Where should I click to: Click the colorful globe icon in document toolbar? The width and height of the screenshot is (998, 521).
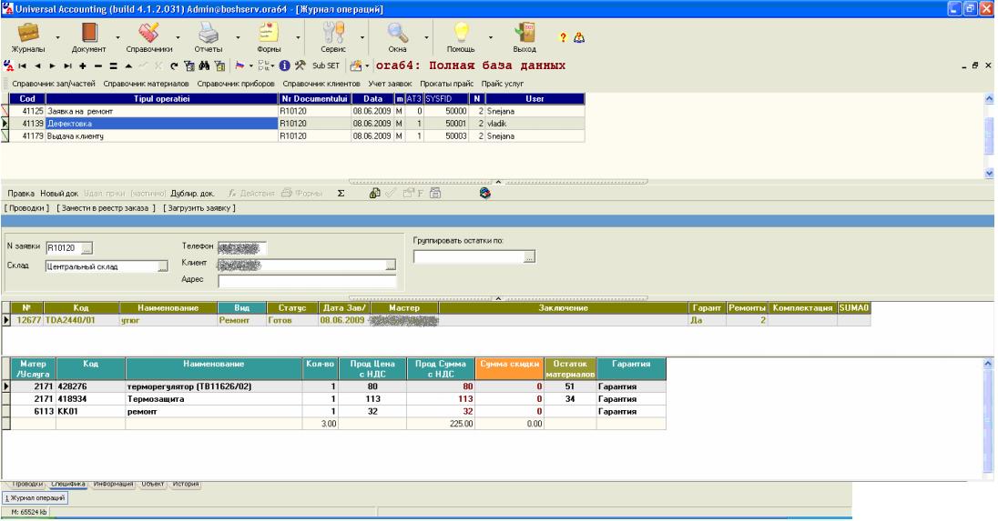485,193
